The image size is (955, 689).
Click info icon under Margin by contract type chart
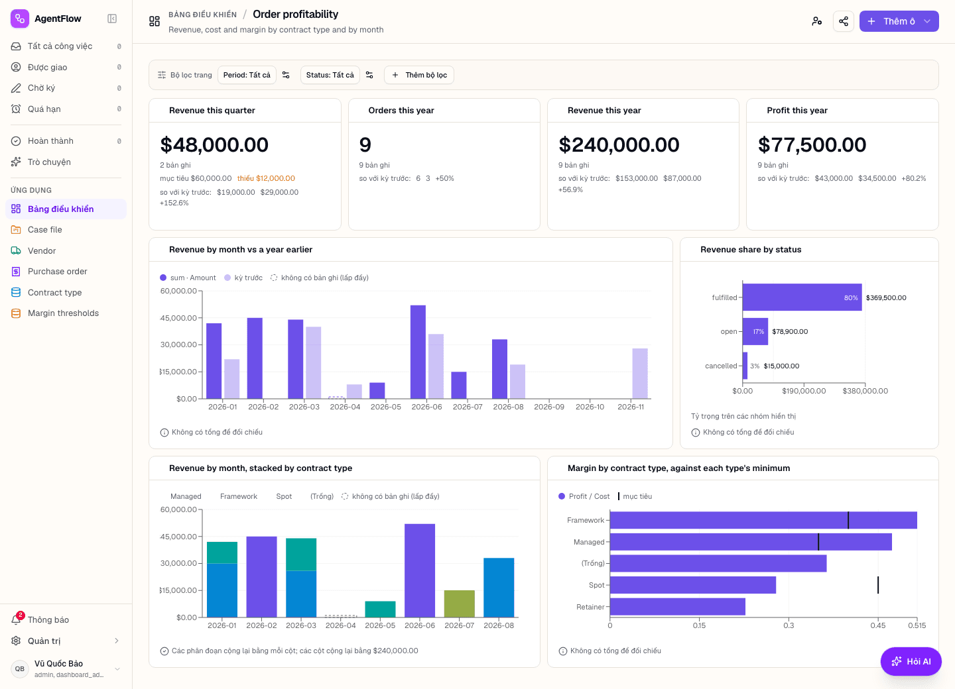[x=563, y=651]
